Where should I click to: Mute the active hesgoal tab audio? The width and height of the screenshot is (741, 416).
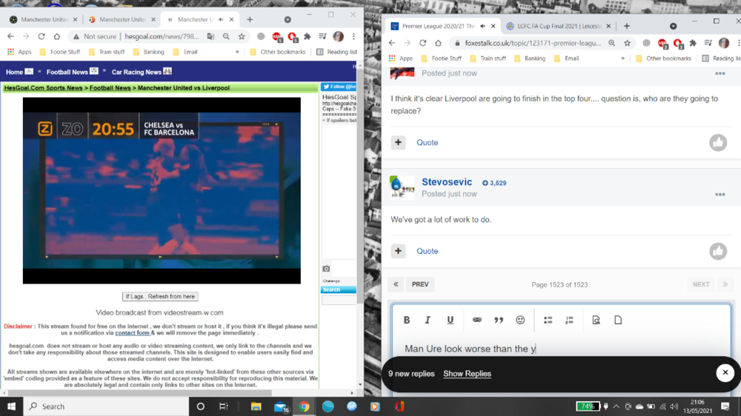[221, 19]
